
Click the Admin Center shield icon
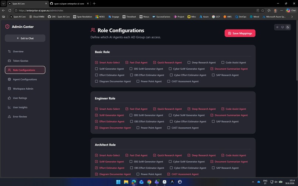tap(7, 27)
